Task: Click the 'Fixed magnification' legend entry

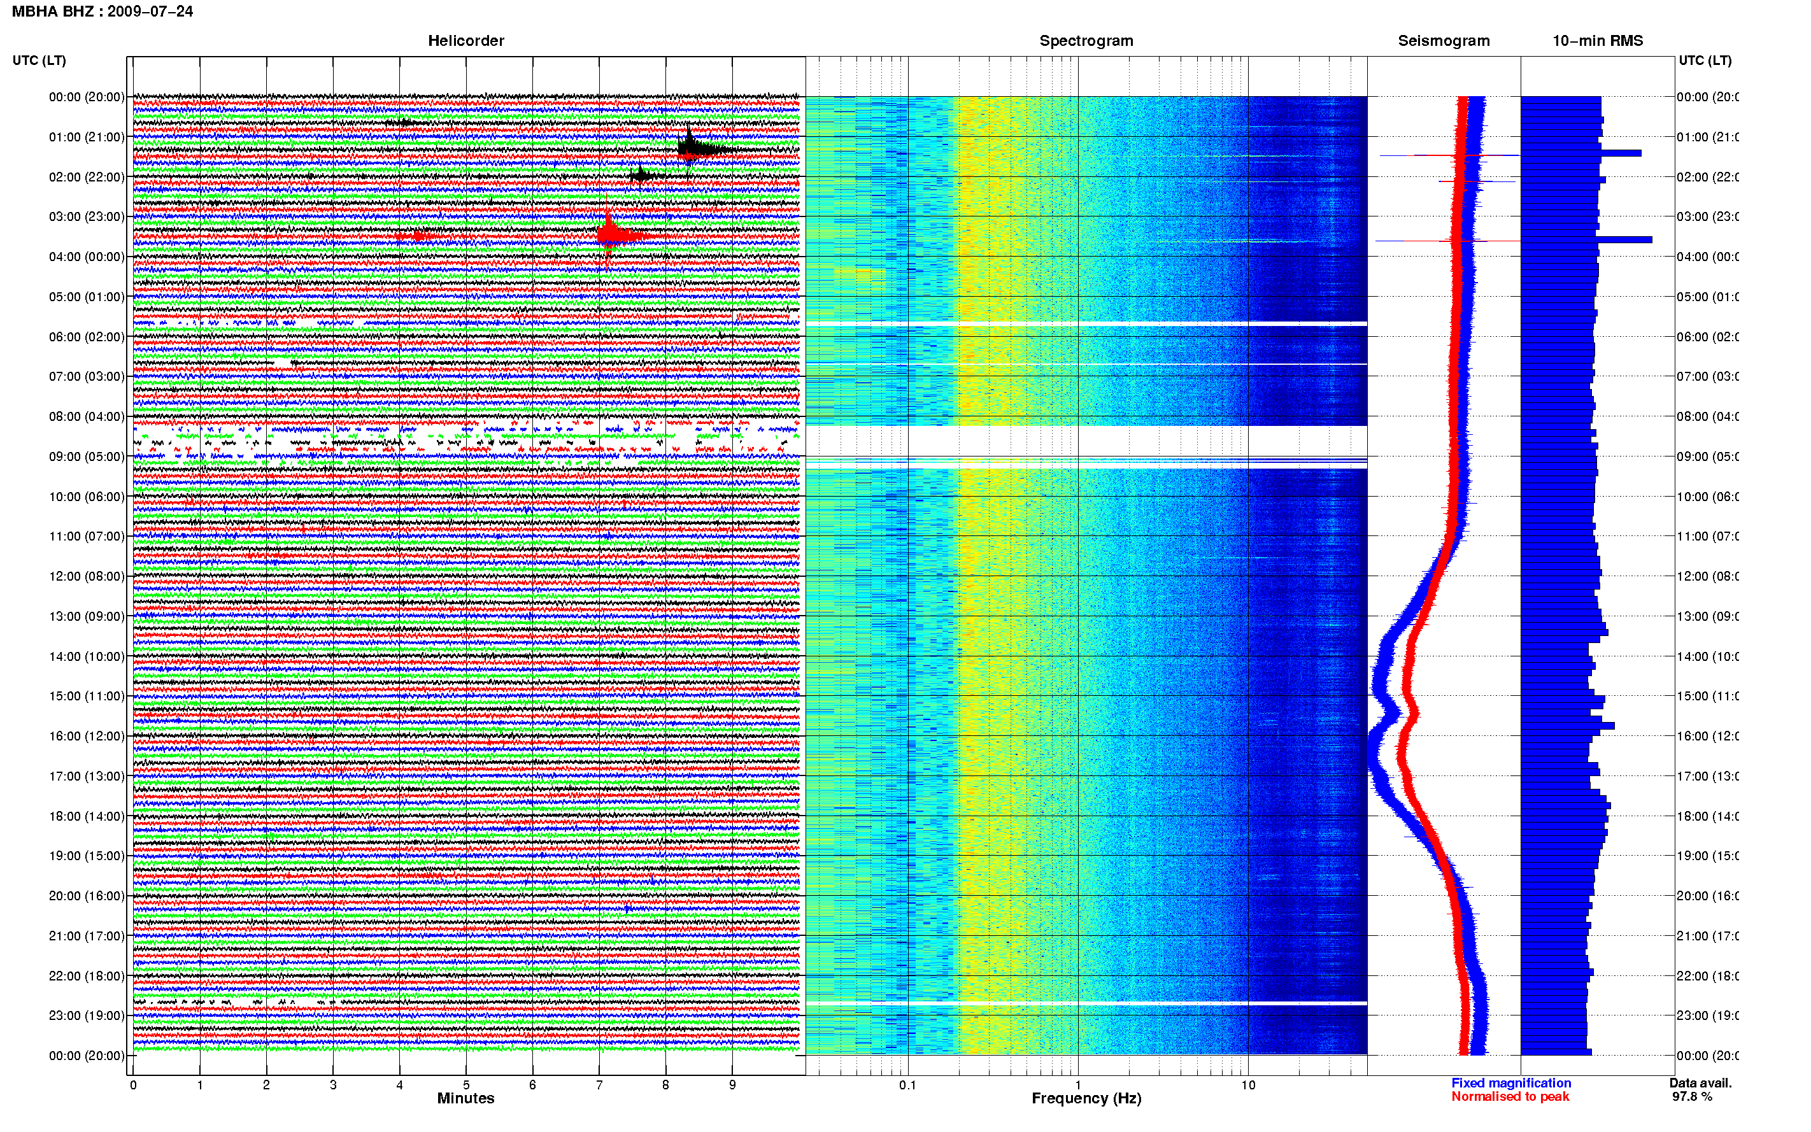Action: pyautogui.click(x=1511, y=1084)
